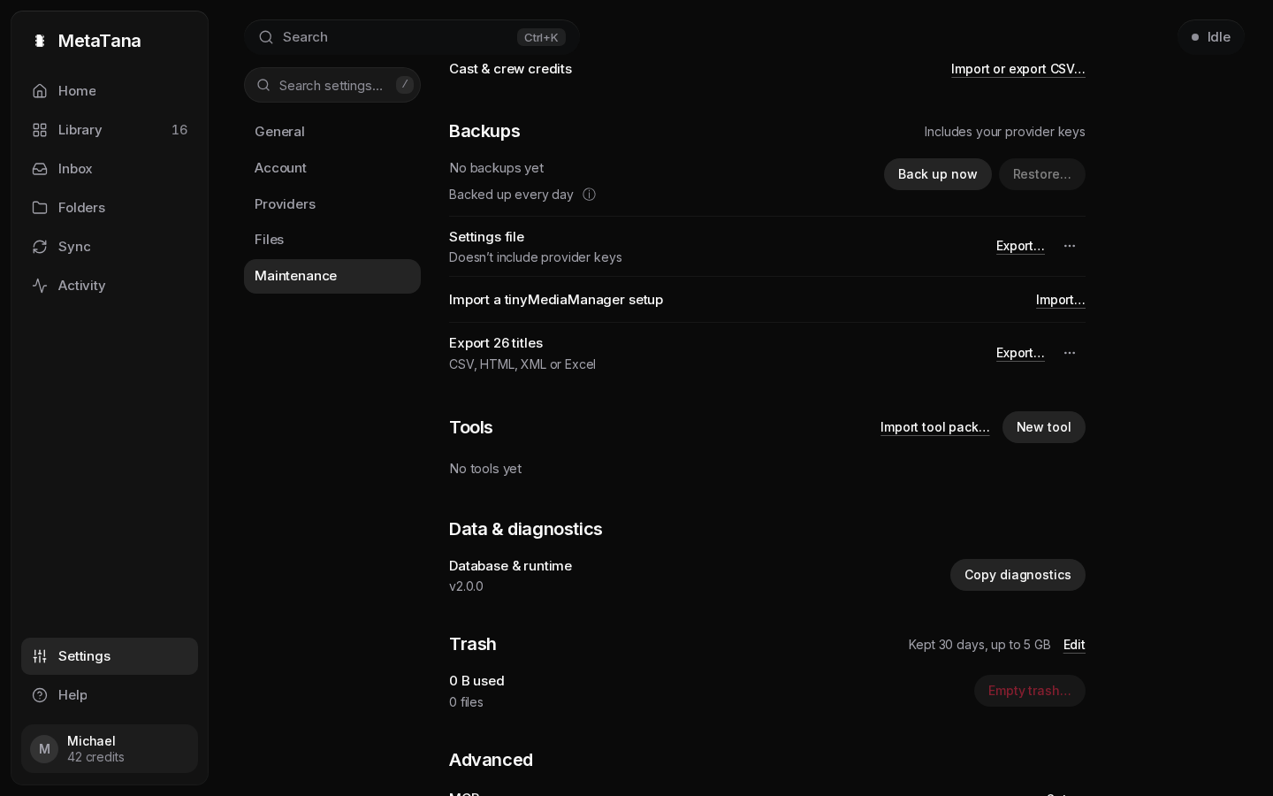Click the 42 credits text
This screenshot has width=1273, height=796.
(95, 757)
